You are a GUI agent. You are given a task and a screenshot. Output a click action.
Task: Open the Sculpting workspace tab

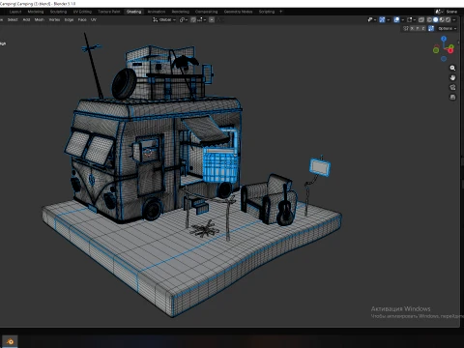coord(58,12)
